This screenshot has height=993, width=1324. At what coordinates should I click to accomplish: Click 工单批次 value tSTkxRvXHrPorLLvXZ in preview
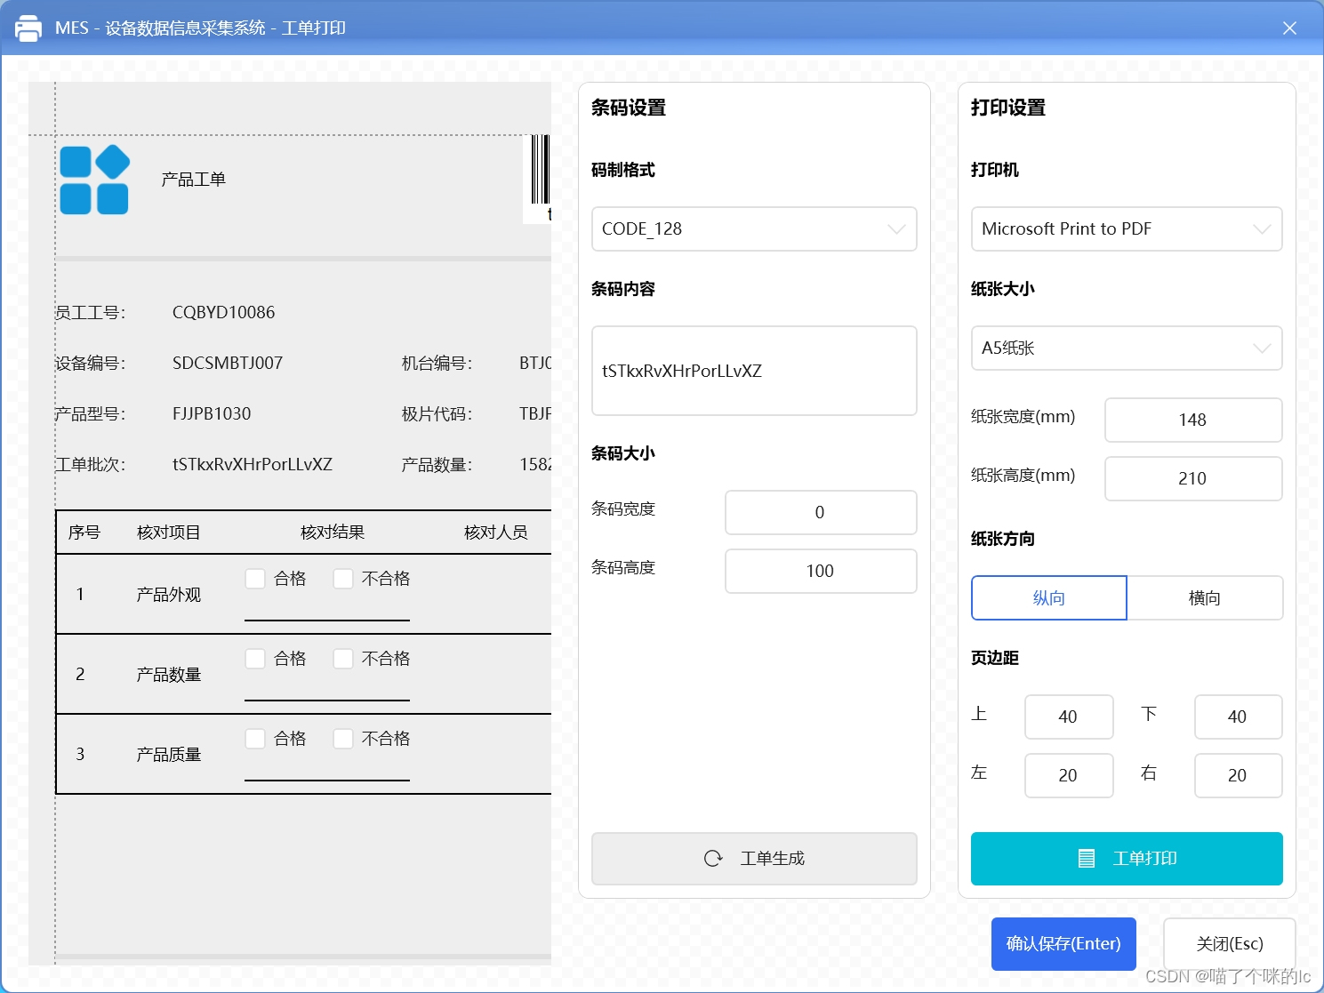pos(253,465)
